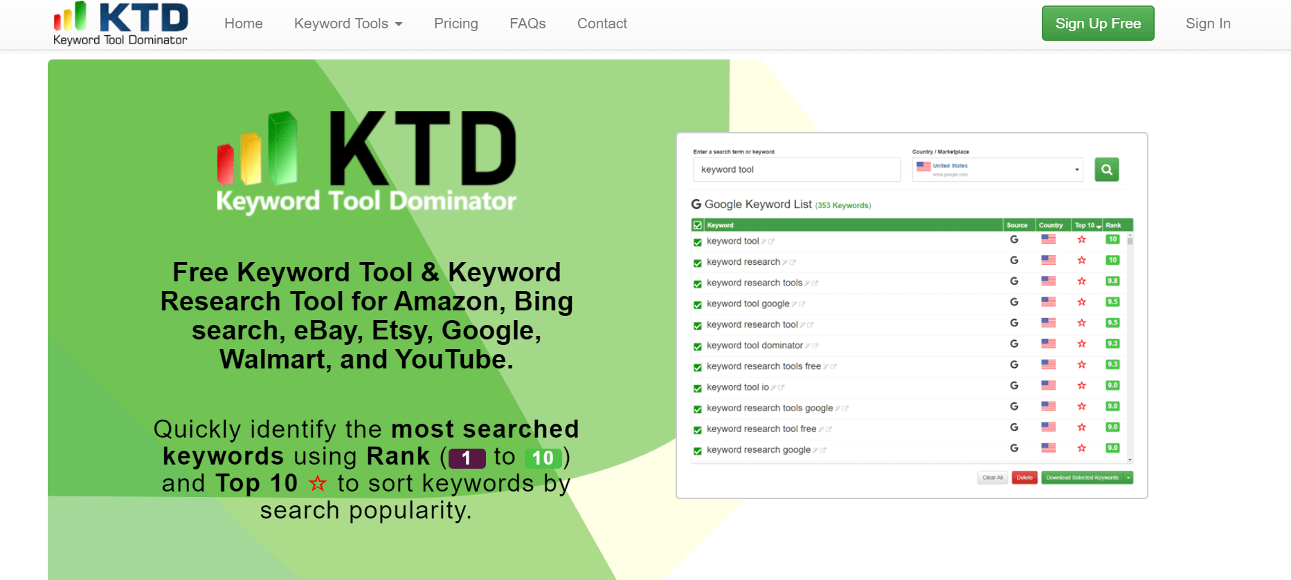Star the 'keyword research' row
Viewport: 1291px width, 580px height.
tap(1082, 261)
